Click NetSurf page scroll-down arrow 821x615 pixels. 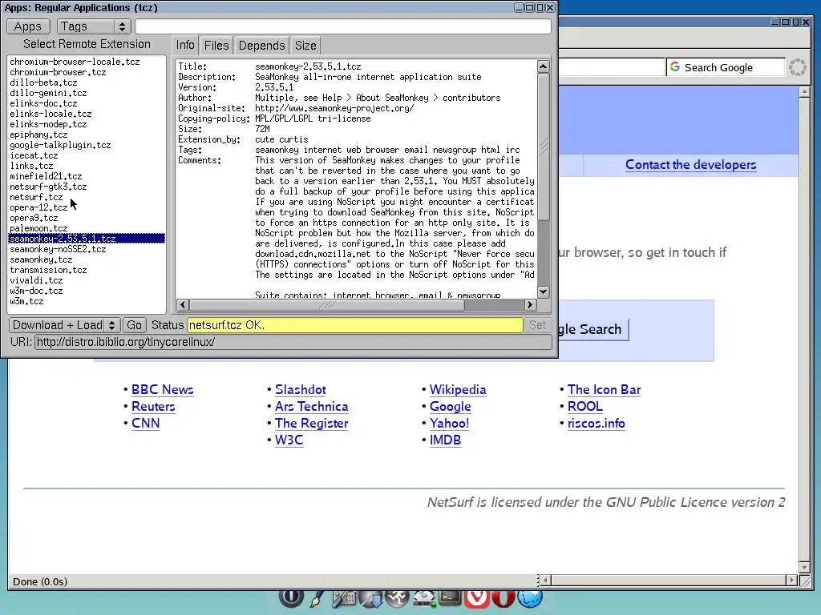pos(804,568)
